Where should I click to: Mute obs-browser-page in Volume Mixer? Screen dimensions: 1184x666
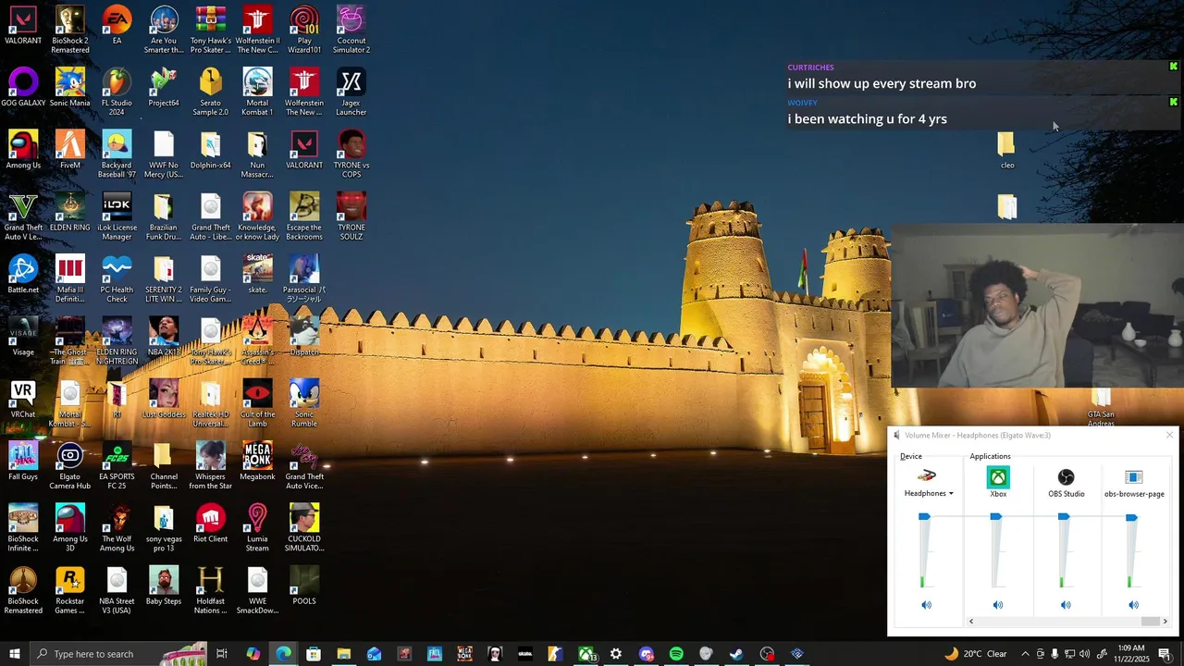[x=1133, y=605]
